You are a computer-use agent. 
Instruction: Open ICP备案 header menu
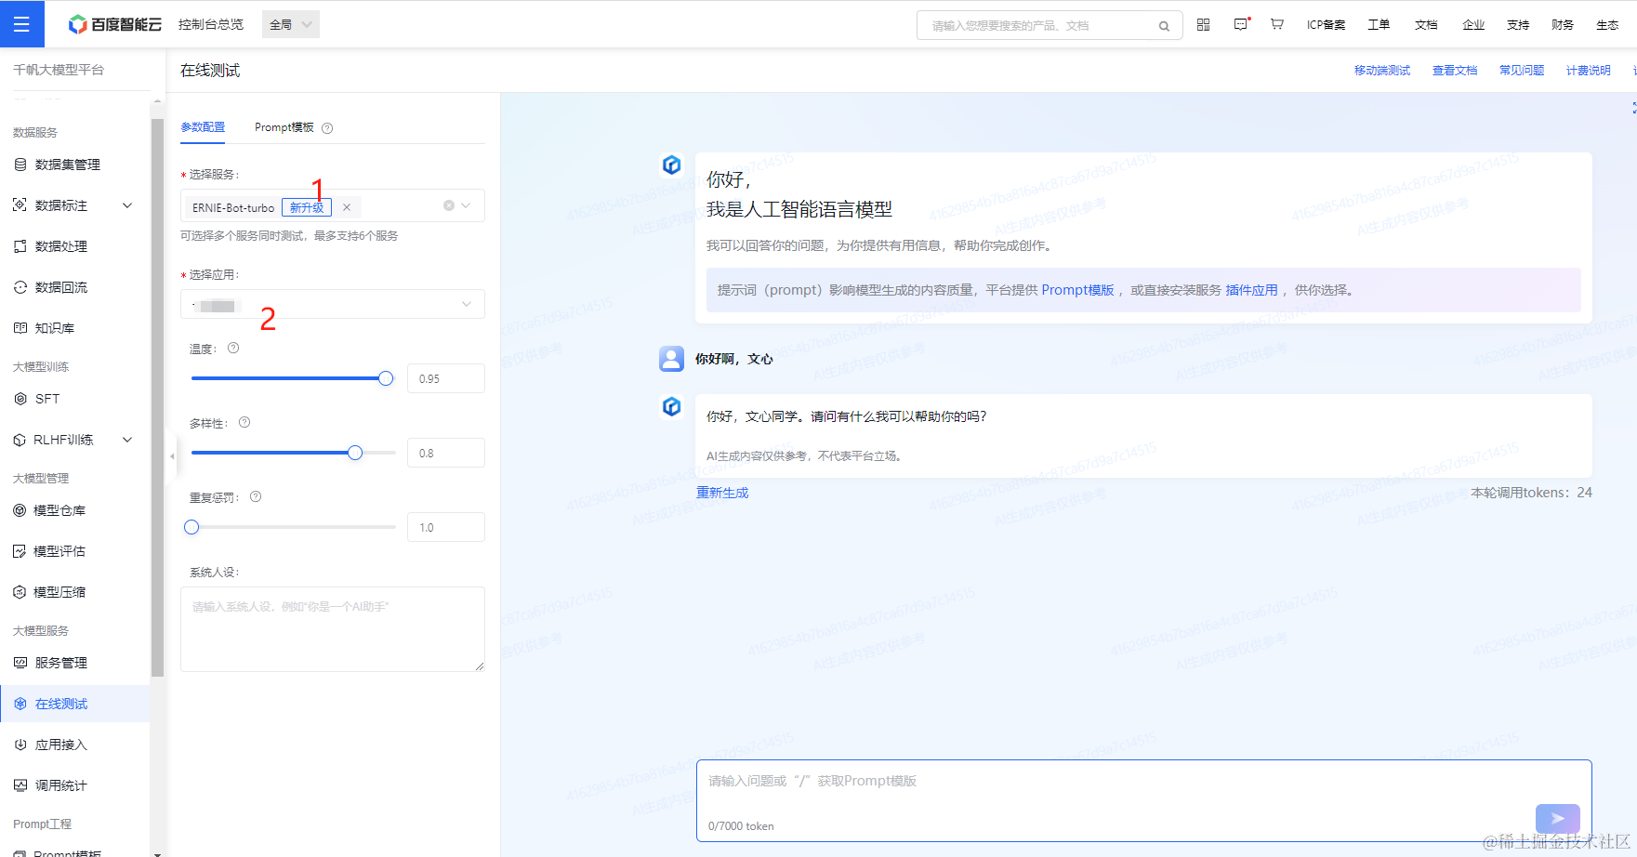tap(1327, 25)
